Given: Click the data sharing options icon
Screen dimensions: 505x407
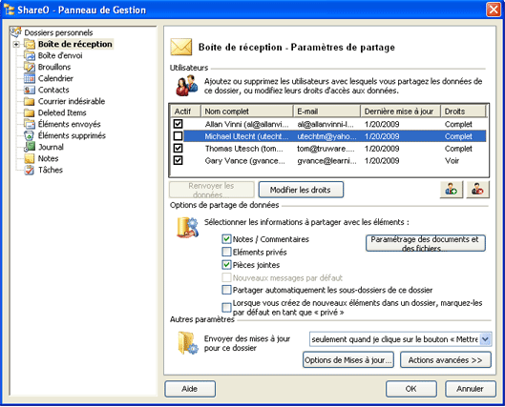Looking at the screenshot, I should coord(187,227).
